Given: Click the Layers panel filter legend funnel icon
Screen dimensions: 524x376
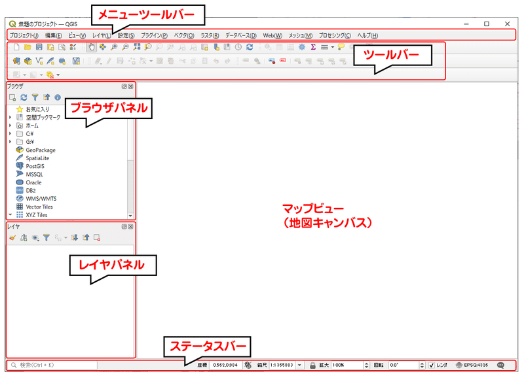Looking at the screenshot, I should click(47, 237).
